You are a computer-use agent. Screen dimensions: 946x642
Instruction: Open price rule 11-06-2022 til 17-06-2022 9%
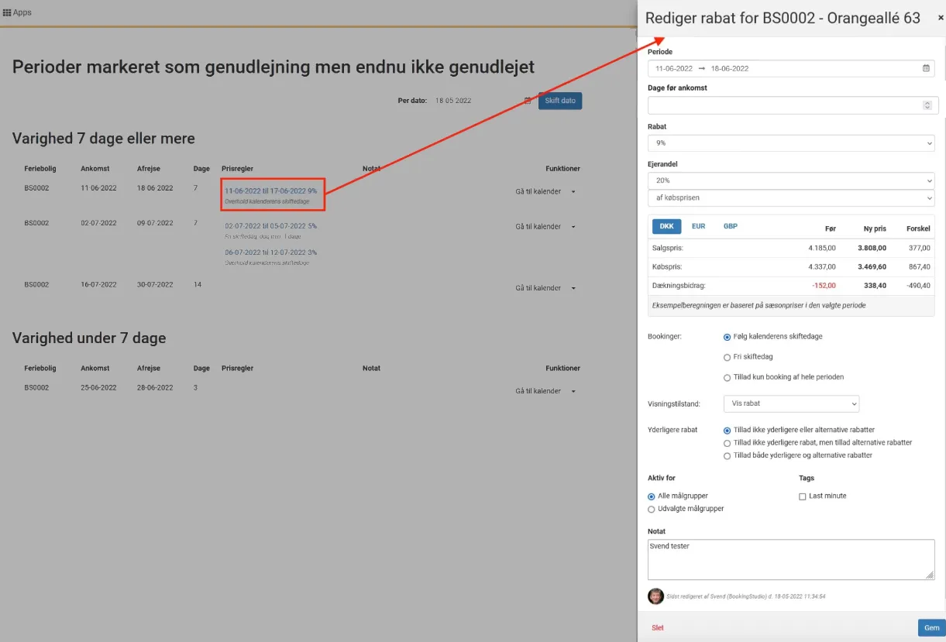[270, 191]
